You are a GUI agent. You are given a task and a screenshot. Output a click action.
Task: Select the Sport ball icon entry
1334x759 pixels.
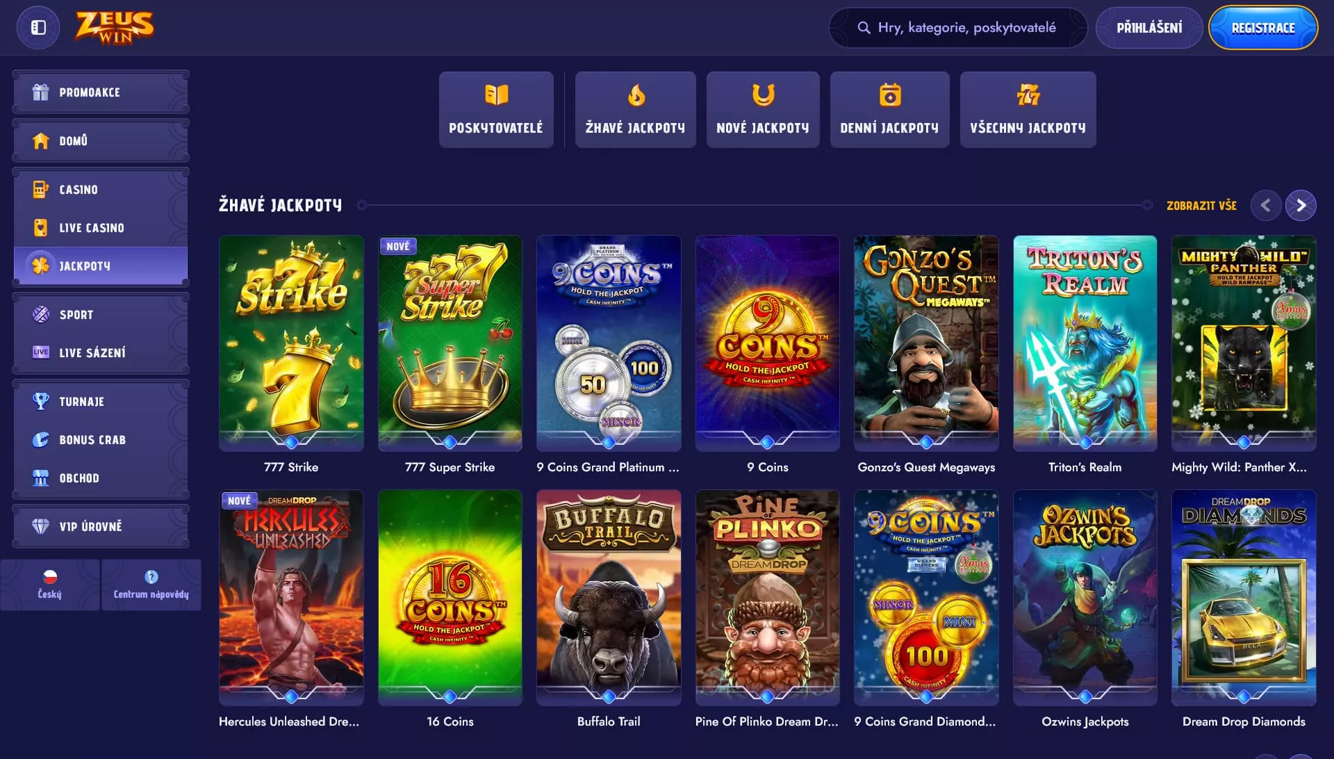pos(101,314)
